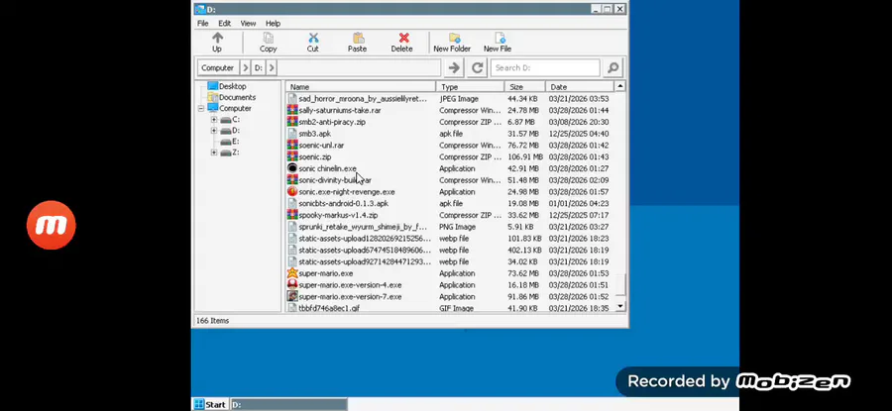Select the sonic-divinity-build rar icon

292,180
